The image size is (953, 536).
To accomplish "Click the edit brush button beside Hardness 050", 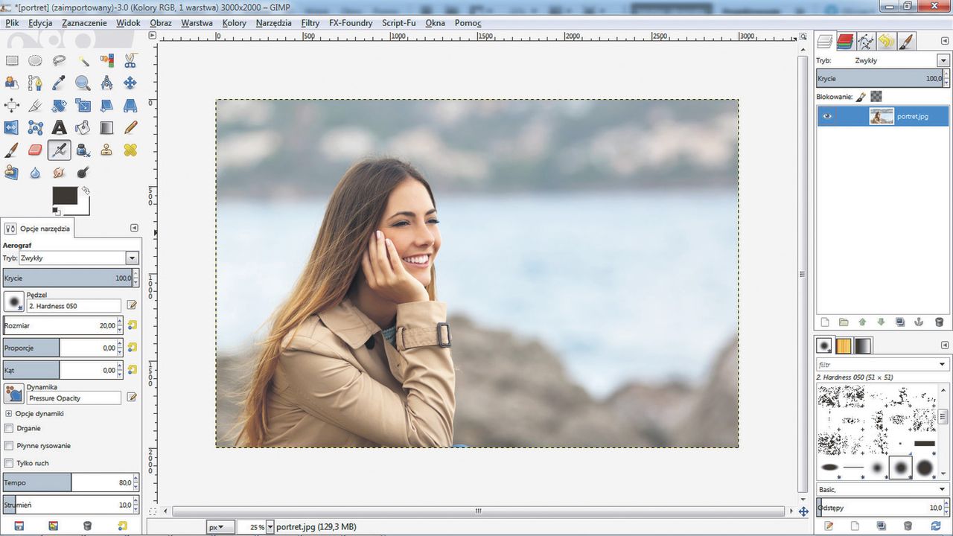I will click(x=132, y=305).
